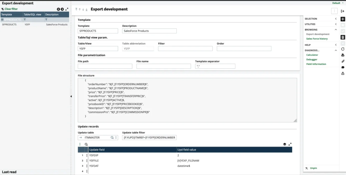This screenshot has width=346, height=175.
Task: Open the Update table field actions menu
Action: (x=116, y=137)
